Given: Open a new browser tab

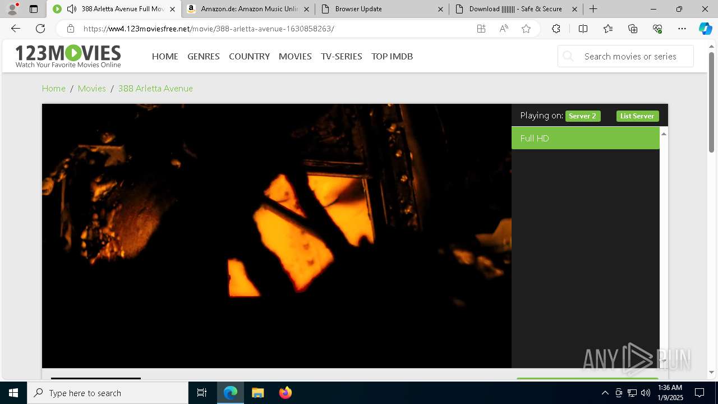Looking at the screenshot, I should pyautogui.click(x=593, y=9).
